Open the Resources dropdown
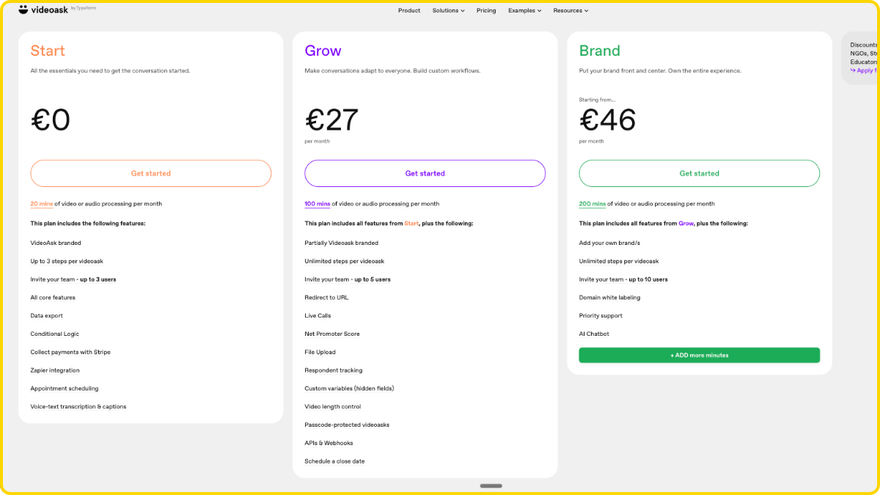This screenshot has height=495, width=880. (571, 10)
